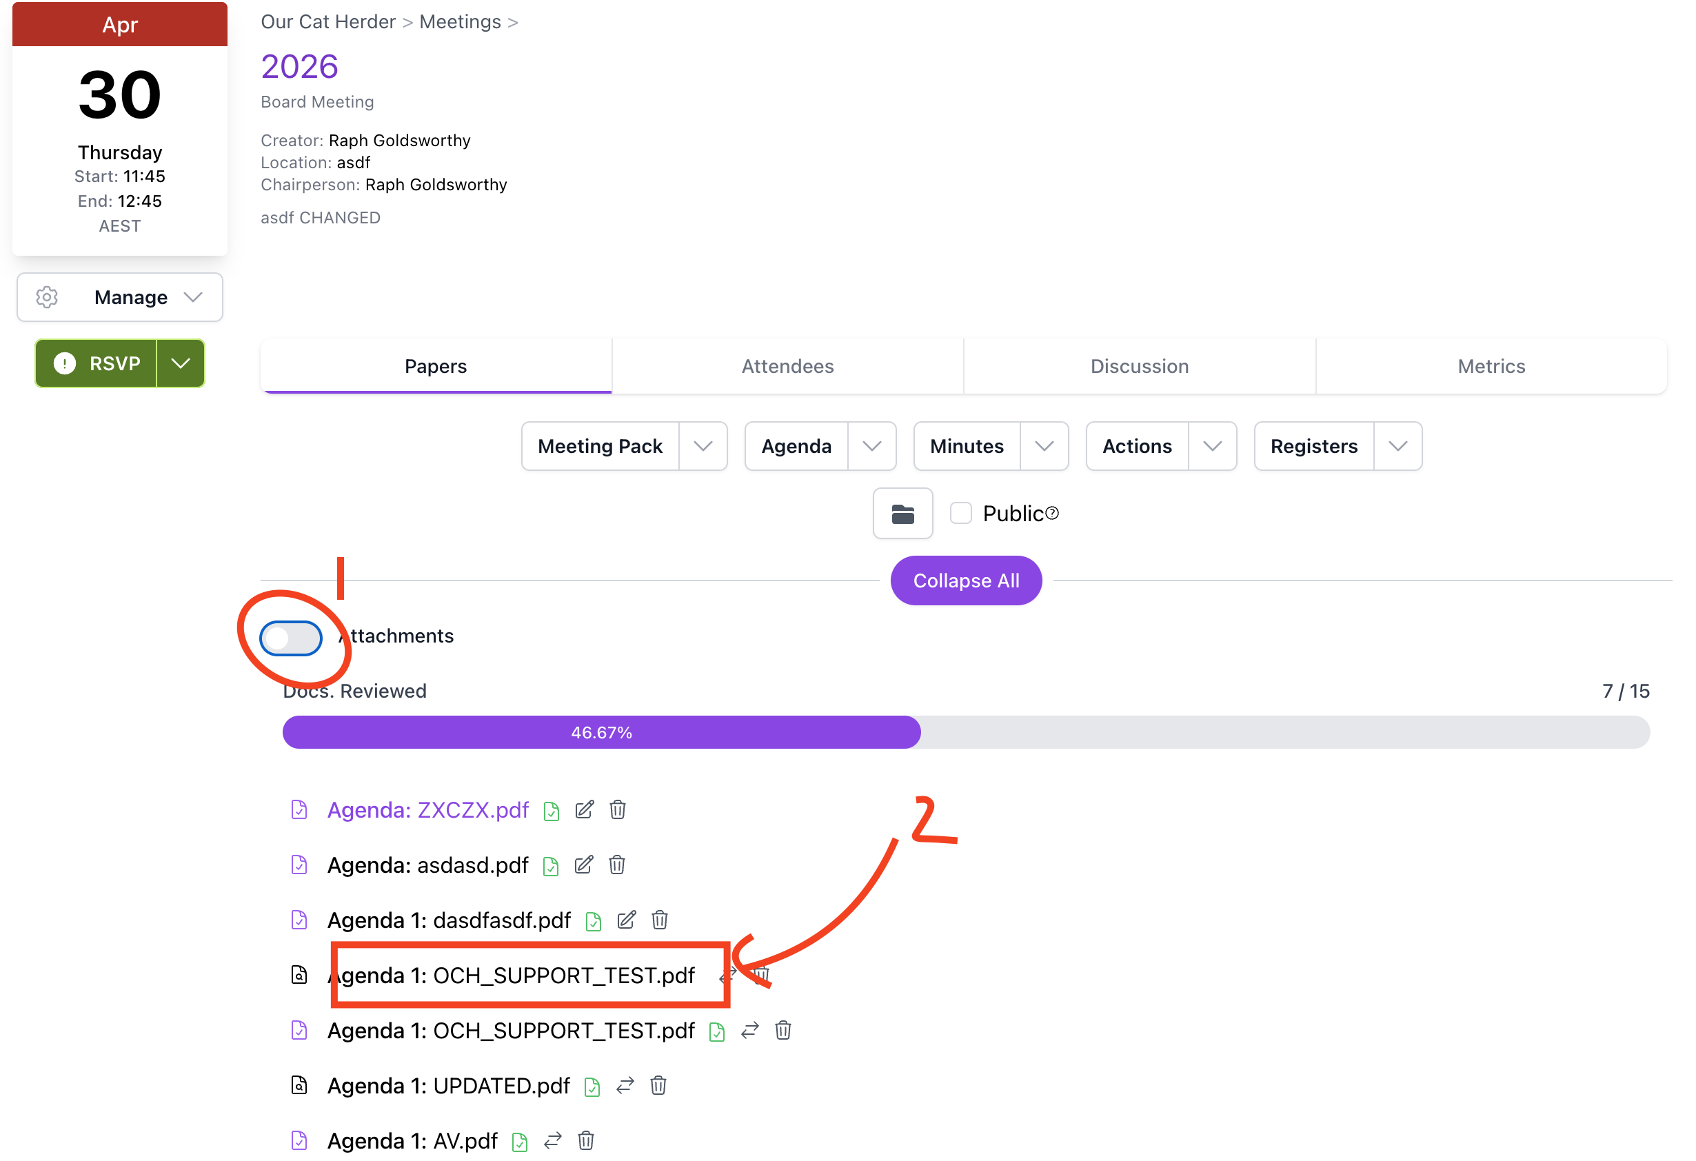Delete the Agenda 1: AV.pdf document
The width and height of the screenshot is (1696, 1161).
[585, 1140]
